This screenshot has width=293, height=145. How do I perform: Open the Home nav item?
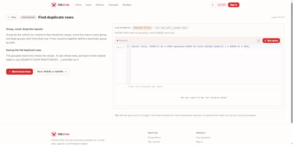tap(78, 5)
